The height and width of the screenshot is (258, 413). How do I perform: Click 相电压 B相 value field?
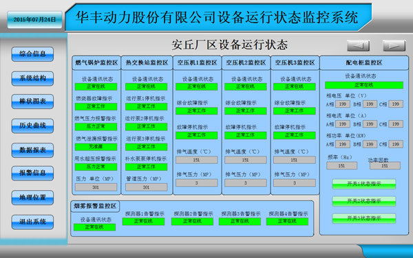pyautogui.click(x=370, y=104)
